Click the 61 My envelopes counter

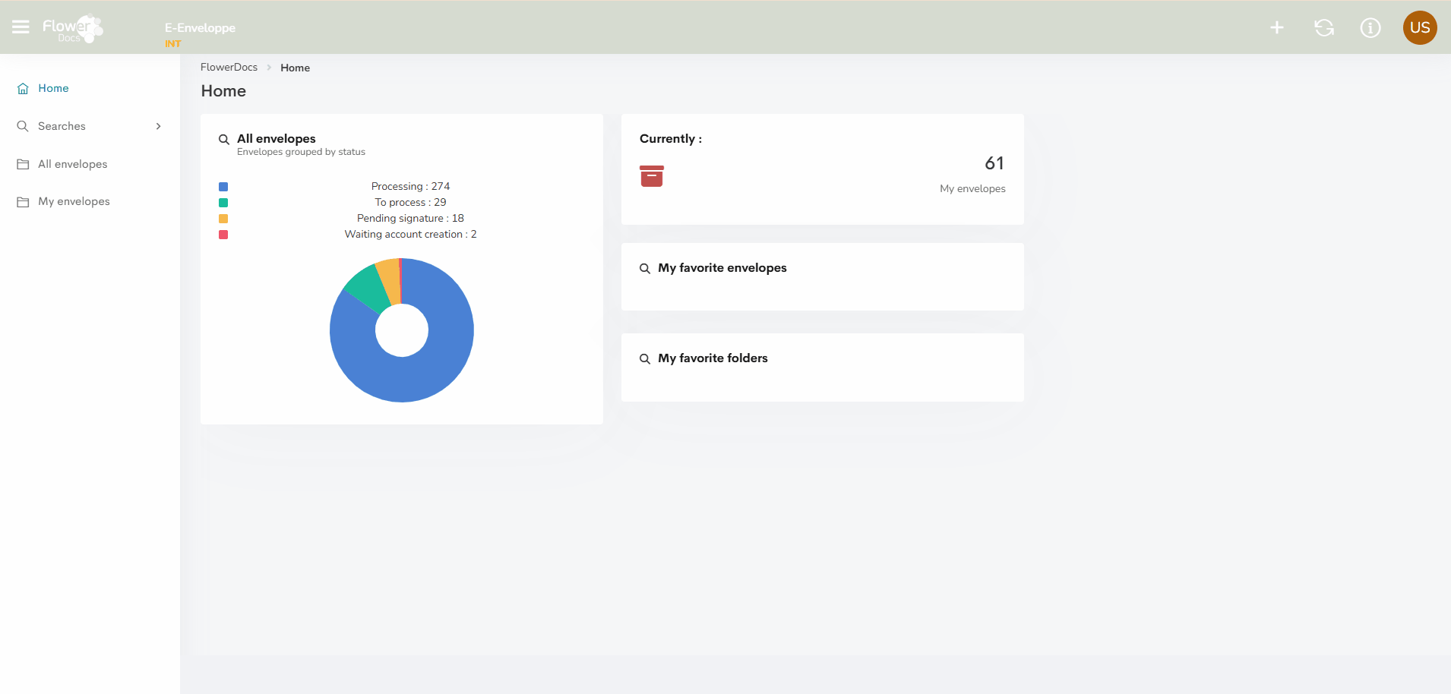(x=994, y=163)
